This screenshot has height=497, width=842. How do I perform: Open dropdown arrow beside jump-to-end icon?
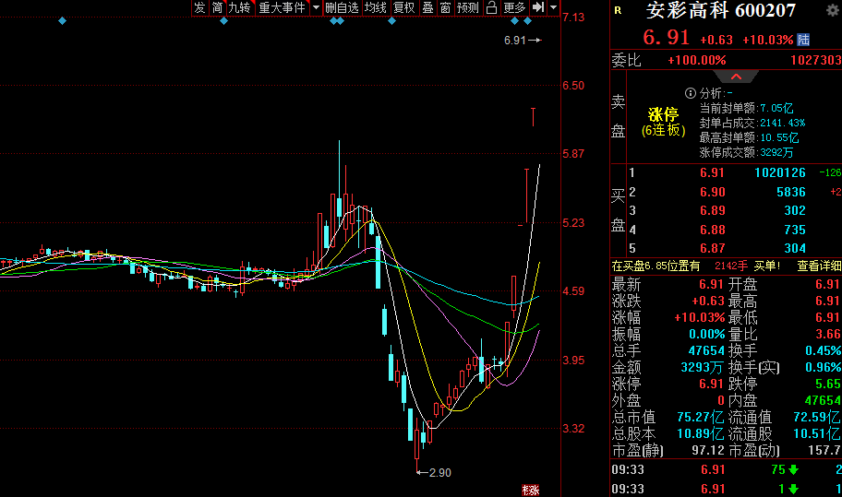[553, 7]
